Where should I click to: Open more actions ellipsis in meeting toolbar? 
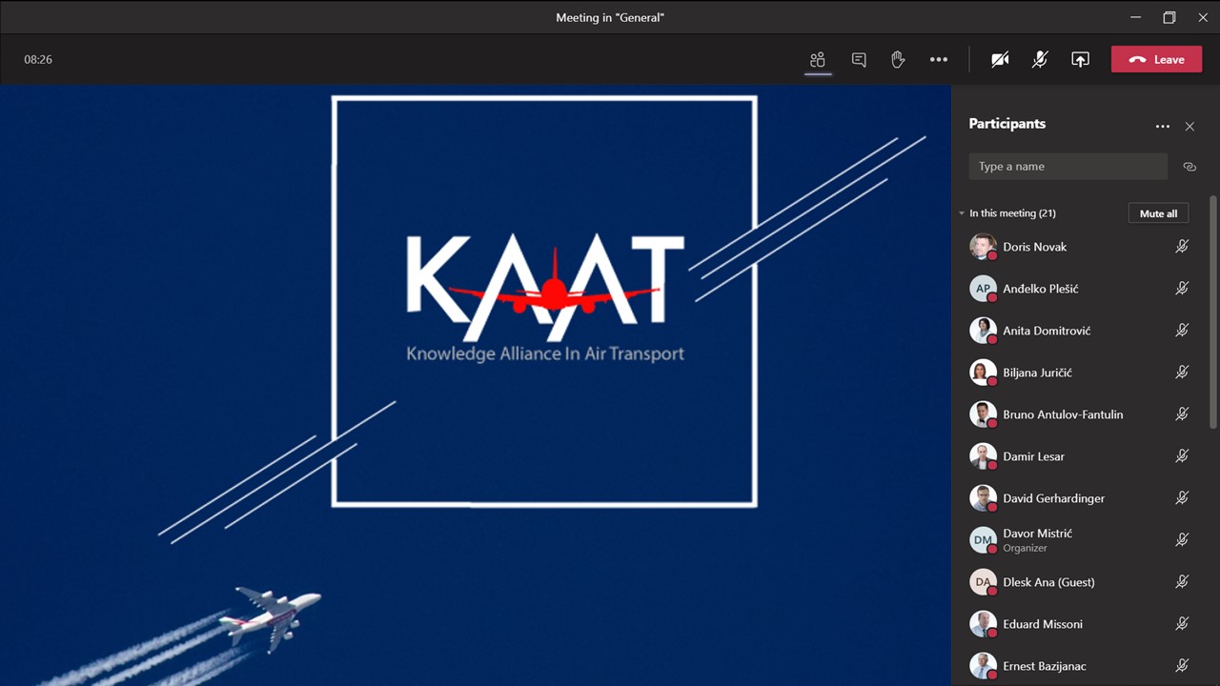pyautogui.click(x=939, y=59)
